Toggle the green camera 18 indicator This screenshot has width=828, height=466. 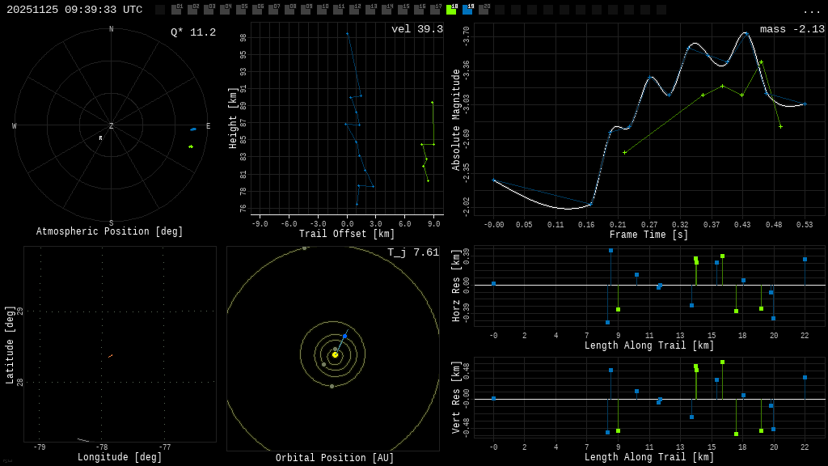pos(451,10)
